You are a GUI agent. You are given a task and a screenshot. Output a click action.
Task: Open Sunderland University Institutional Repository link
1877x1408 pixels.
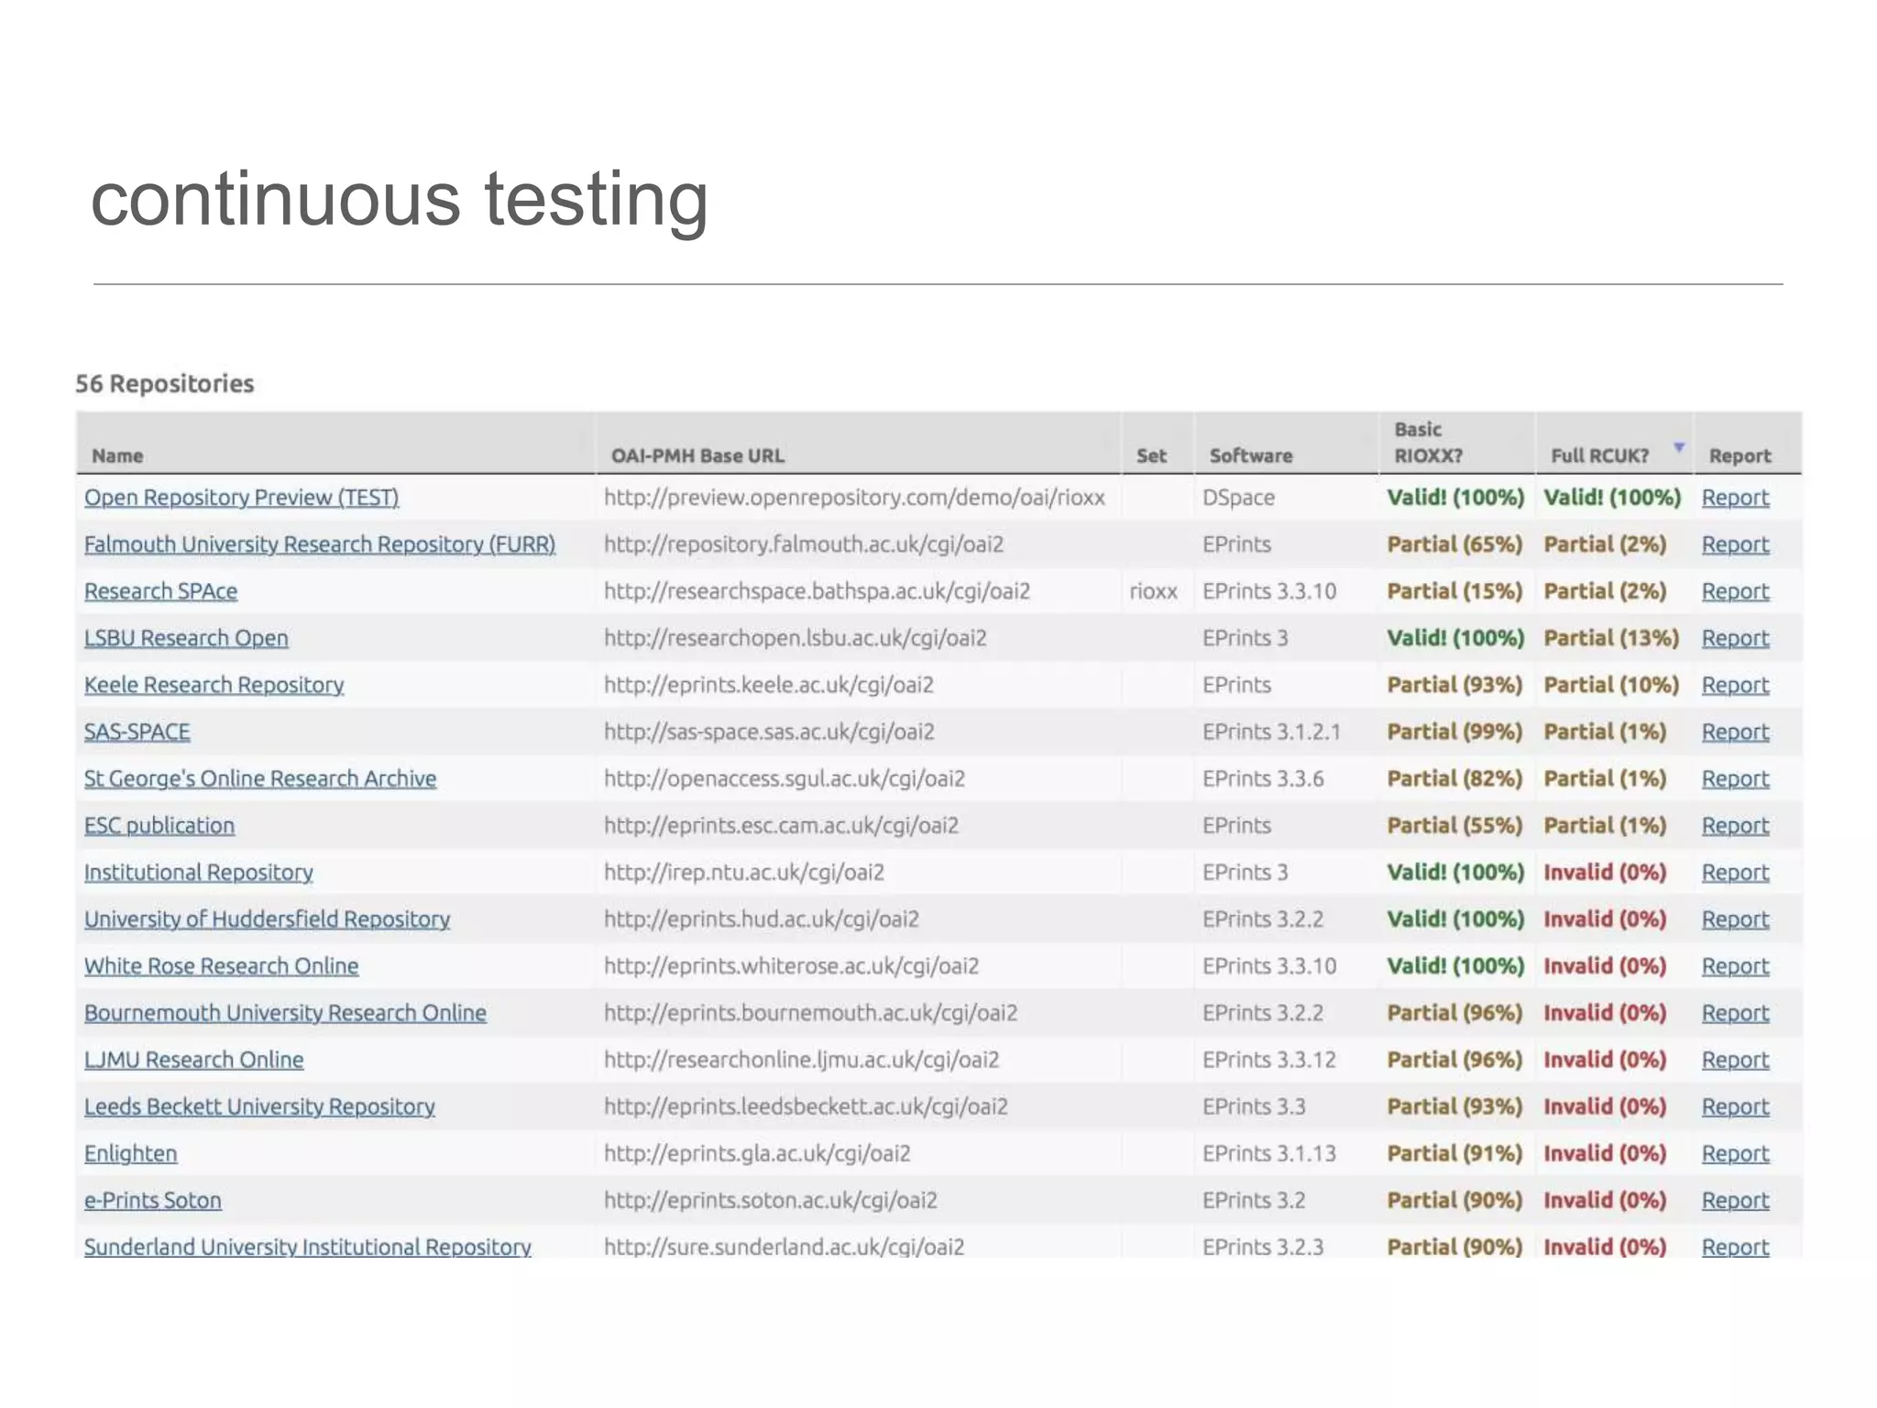click(308, 1247)
